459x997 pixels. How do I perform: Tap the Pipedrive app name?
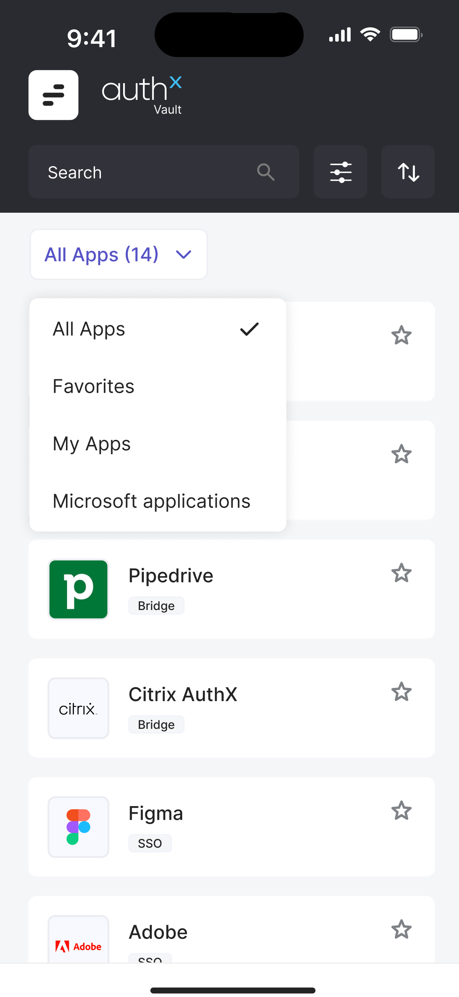(171, 575)
